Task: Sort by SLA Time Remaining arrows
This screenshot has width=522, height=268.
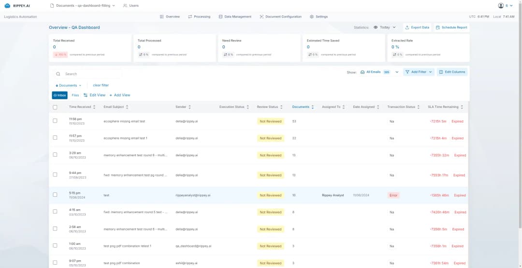Action: [462, 107]
